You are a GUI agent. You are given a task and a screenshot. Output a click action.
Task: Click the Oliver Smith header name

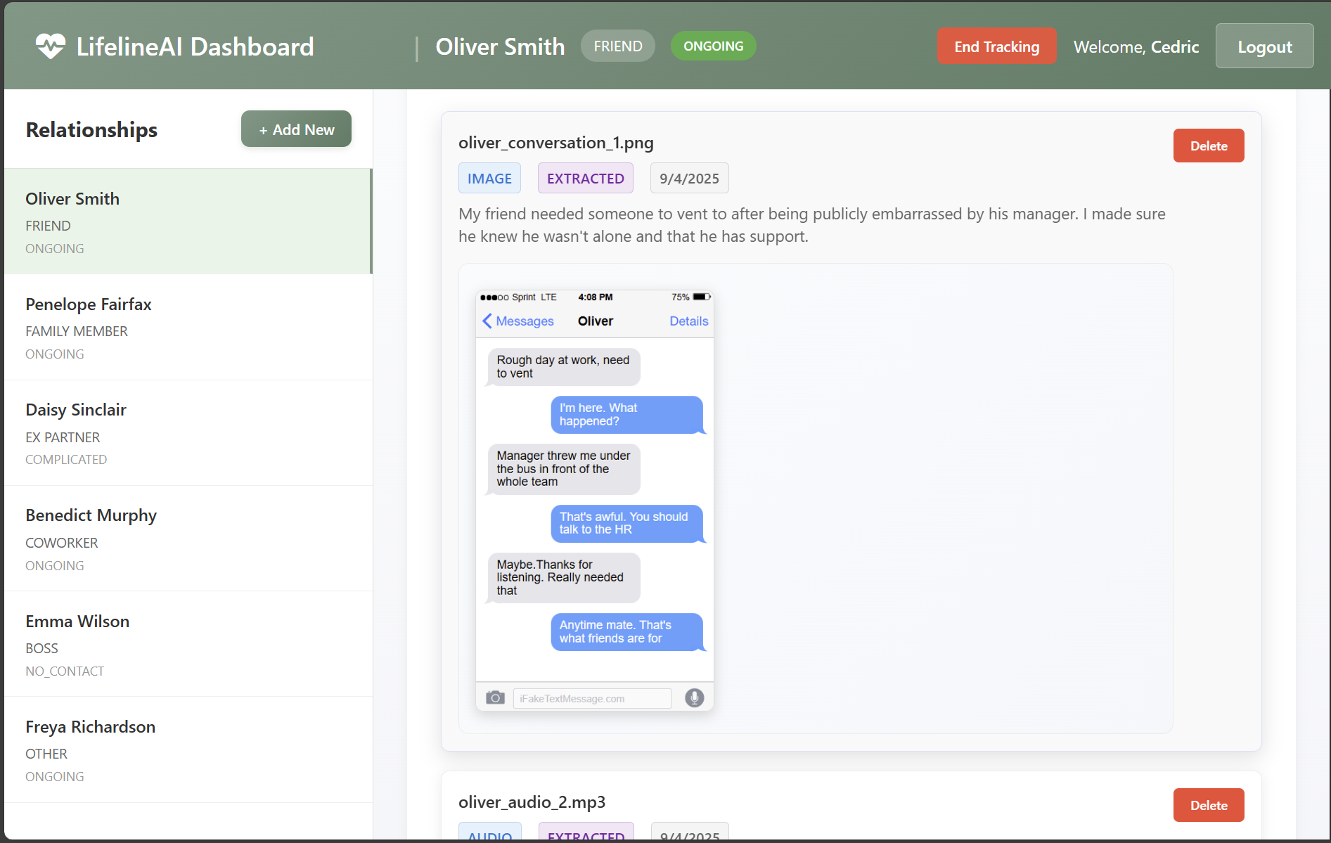pyautogui.click(x=500, y=46)
